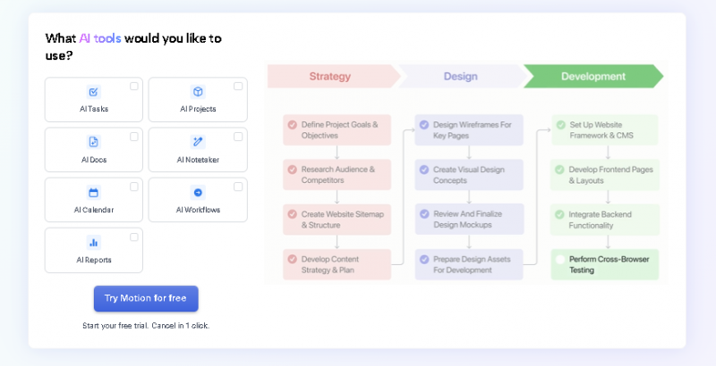The image size is (716, 366).
Task: Check the AI Docs checkbox
Action: [134, 137]
